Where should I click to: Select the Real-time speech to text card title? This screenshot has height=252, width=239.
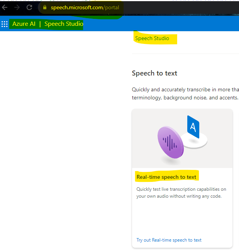tap(166, 177)
